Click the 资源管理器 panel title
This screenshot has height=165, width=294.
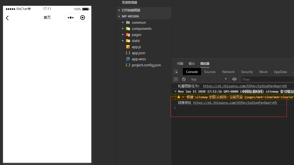(129, 2)
